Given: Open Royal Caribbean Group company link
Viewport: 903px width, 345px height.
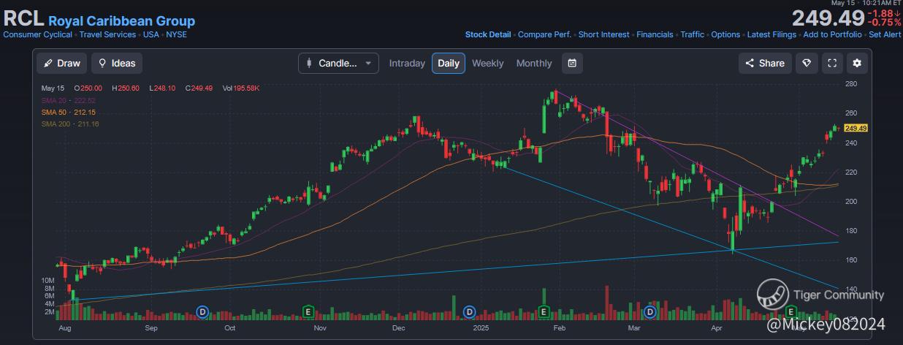Looking at the screenshot, I should 121,21.
